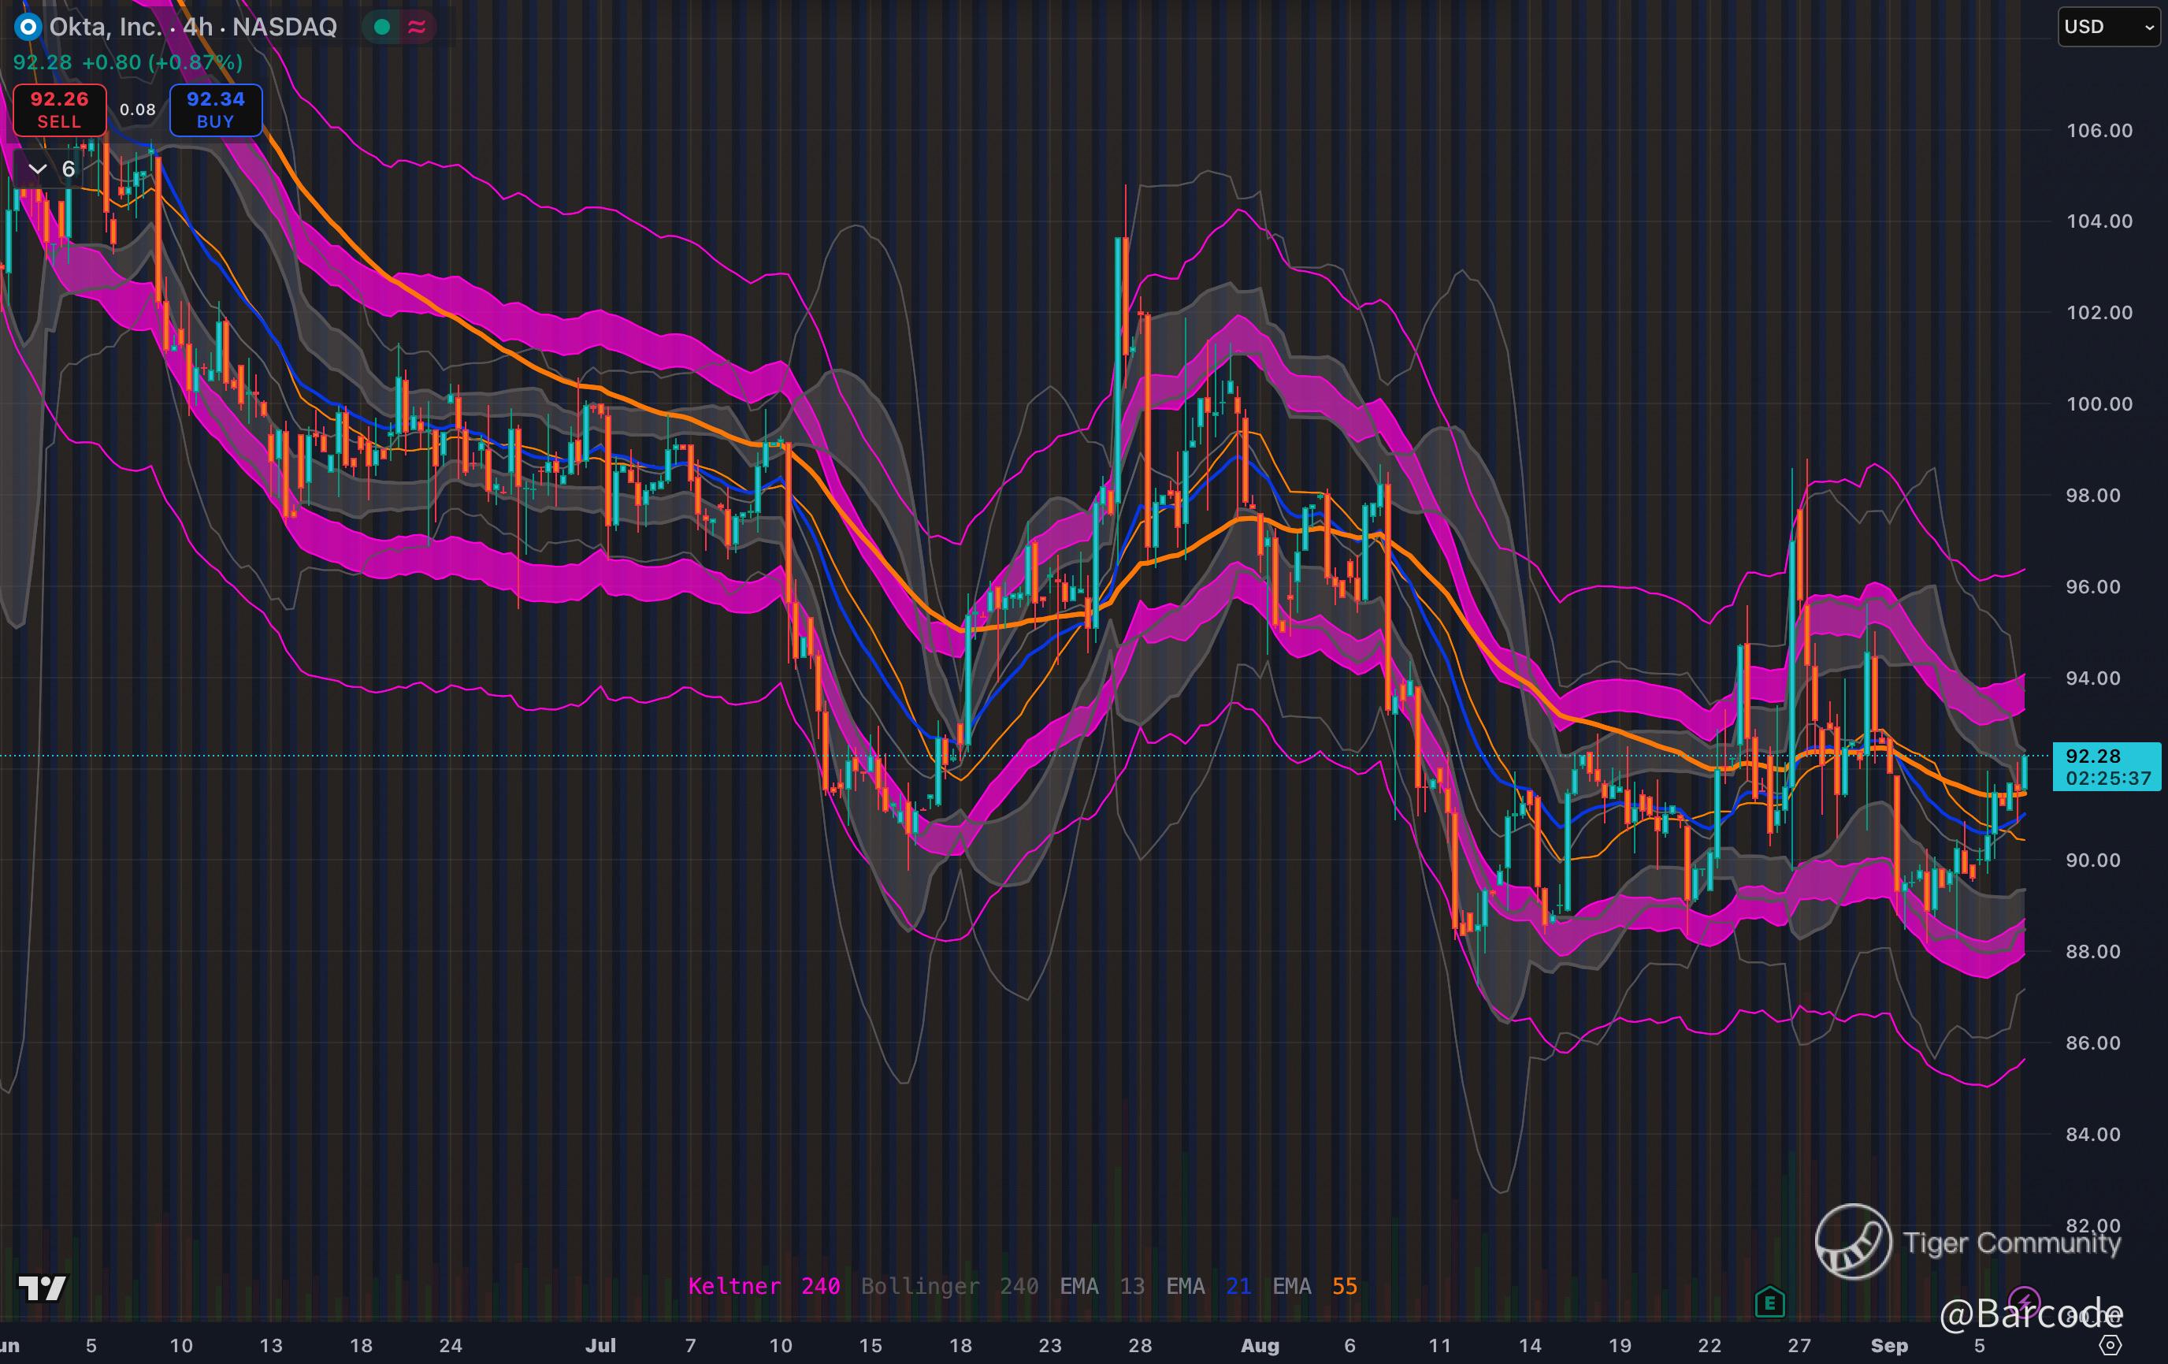Click the Tiger Community logo watermark

click(x=1852, y=1242)
